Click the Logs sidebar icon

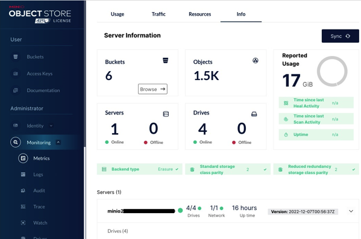[23, 175]
